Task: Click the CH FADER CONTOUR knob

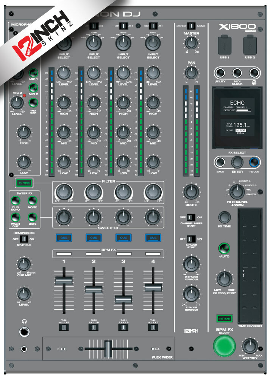Action: 191,264
